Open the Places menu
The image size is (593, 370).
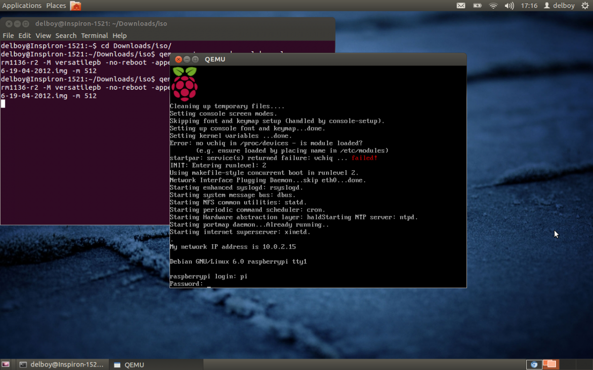(56, 6)
